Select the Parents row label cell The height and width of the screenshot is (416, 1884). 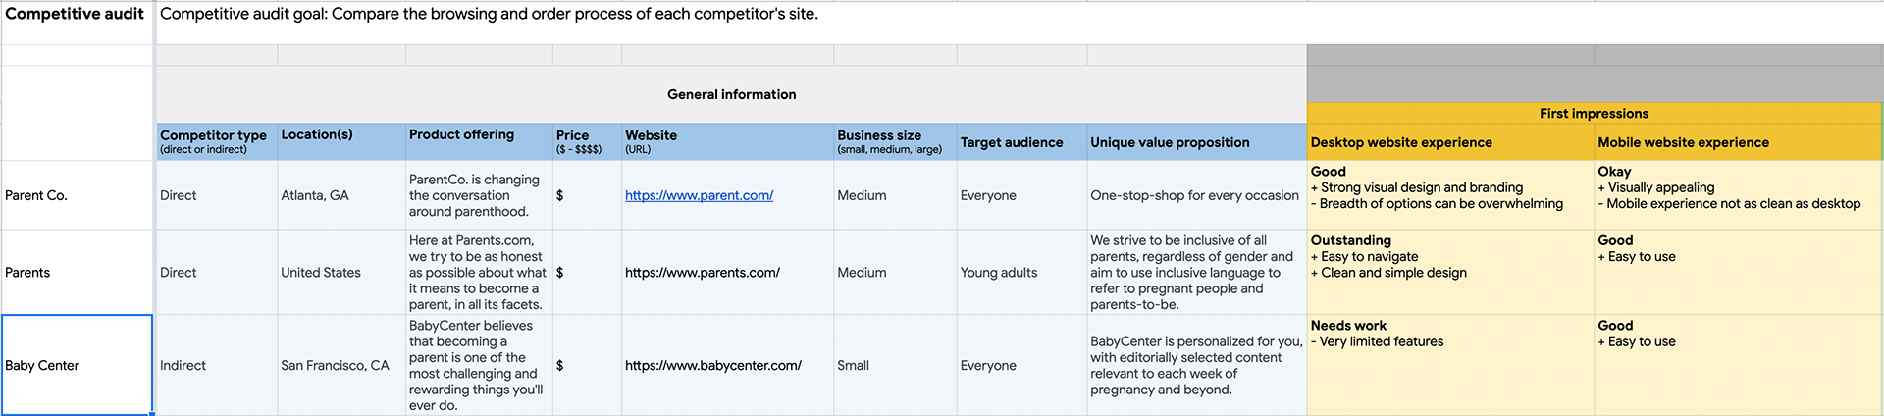pos(77,272)
